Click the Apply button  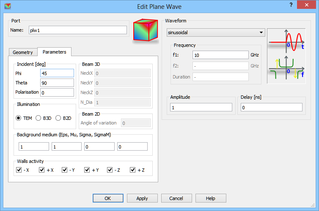click(x=142, y=198)
